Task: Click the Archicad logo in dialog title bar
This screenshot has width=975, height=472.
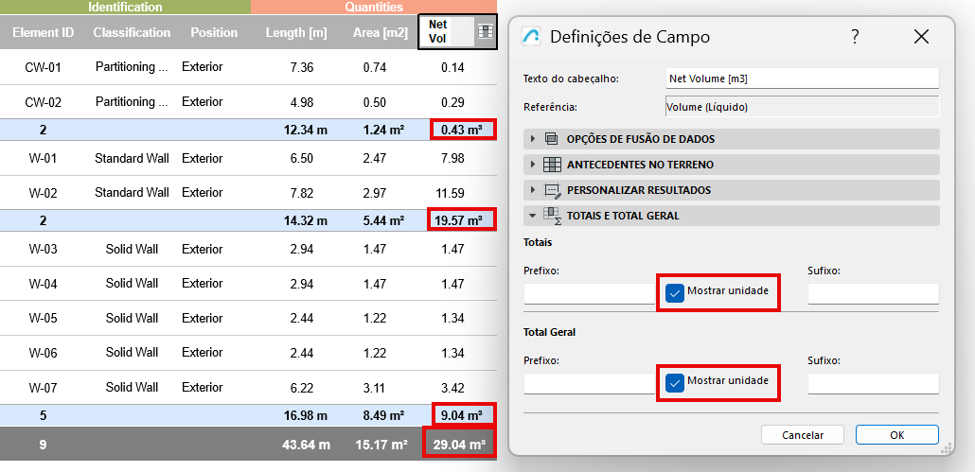Action: coord(532,37)
